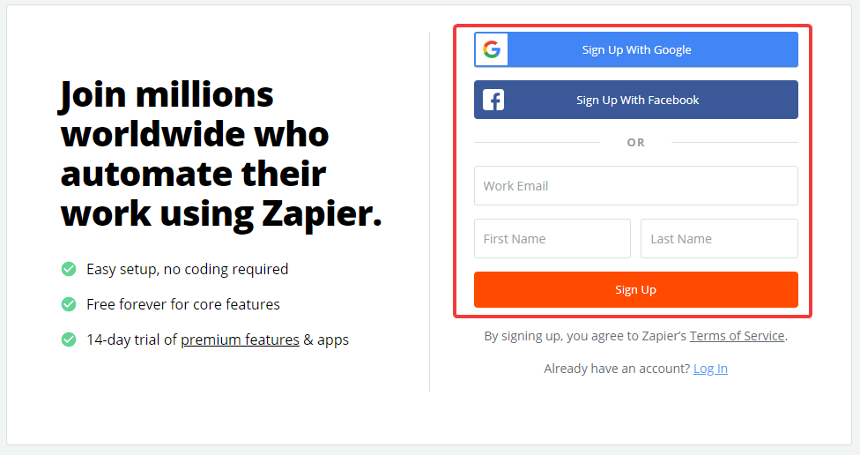
Task: Click the green checkmark beside "Free forever"
Action: point(69,304)
